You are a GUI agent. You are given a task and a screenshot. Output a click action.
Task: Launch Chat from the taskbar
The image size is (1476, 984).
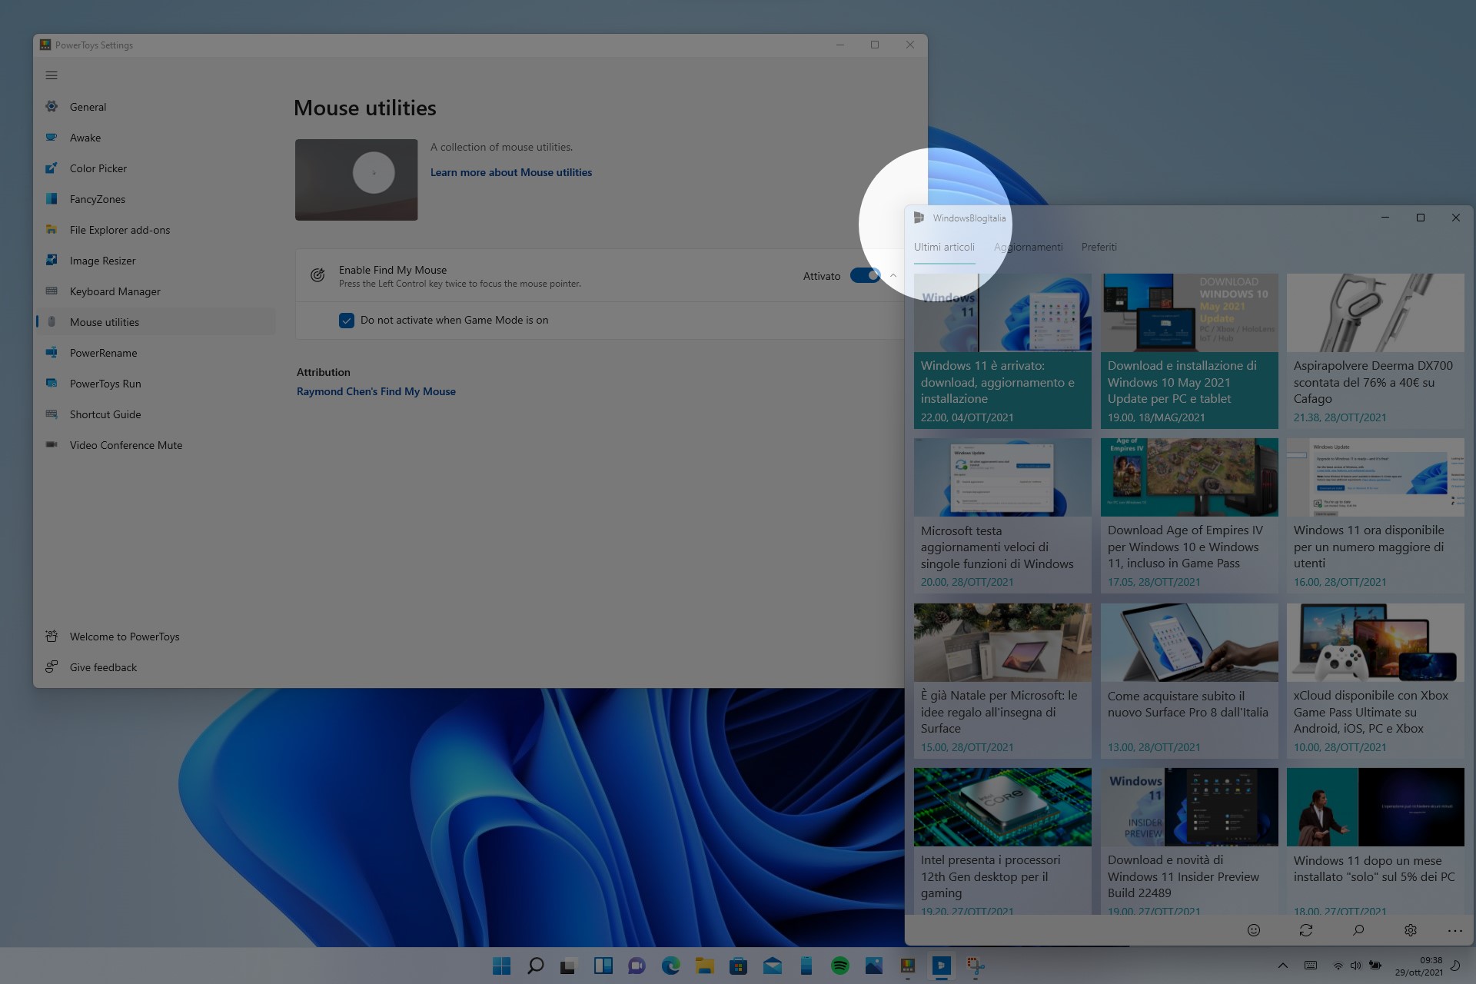(637, 966)
